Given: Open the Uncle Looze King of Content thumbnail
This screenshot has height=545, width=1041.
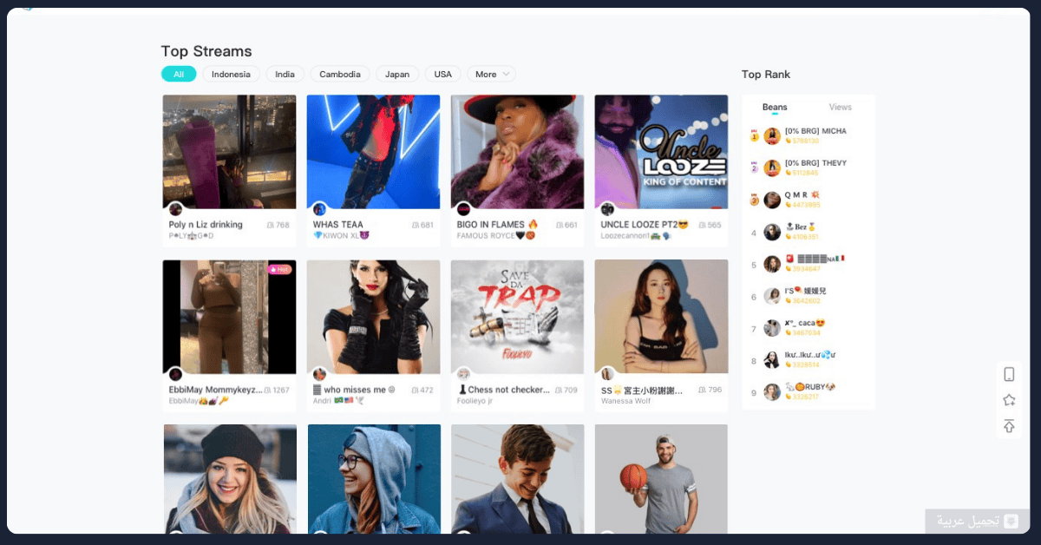Looking at the screenshot, I should (x=661, y=152).
